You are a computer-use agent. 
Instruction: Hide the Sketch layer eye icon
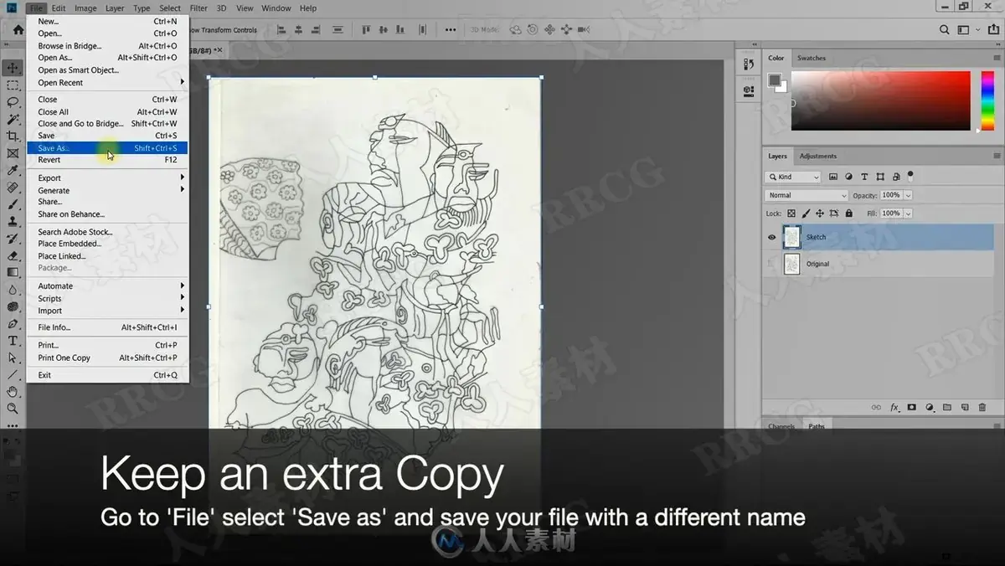772,237
